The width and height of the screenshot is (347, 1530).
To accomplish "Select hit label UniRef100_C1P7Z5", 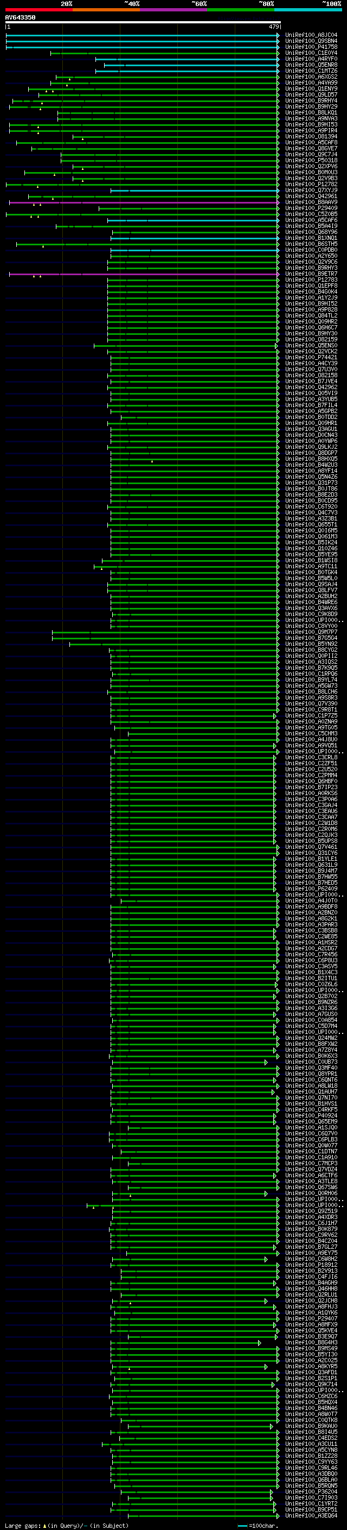I will (311, 715).
